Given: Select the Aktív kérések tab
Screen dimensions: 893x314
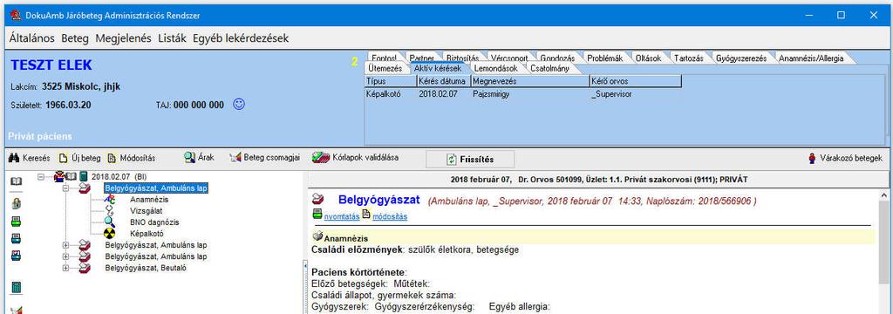Looking at the screenshot, I should coord(437,68).
